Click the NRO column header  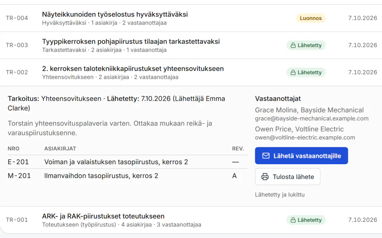[x=14, y=149]
